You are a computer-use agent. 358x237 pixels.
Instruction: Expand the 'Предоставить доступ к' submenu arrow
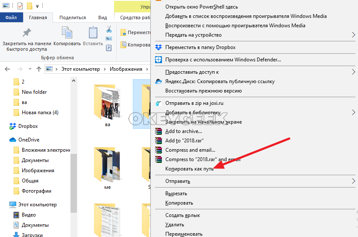(x=353, y=72)
